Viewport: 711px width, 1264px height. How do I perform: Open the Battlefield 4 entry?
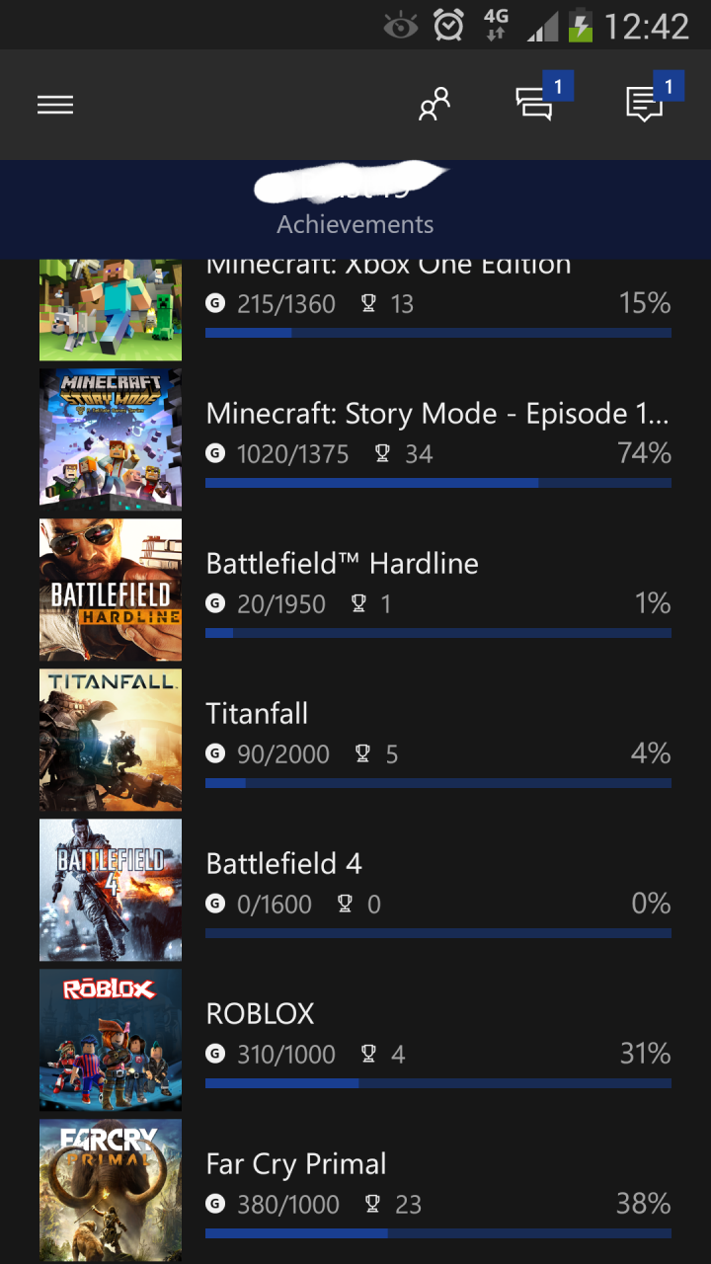[284, 864]
